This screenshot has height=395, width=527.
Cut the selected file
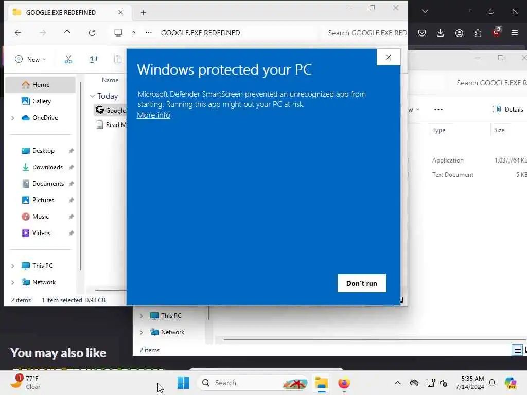click(68, 59)
